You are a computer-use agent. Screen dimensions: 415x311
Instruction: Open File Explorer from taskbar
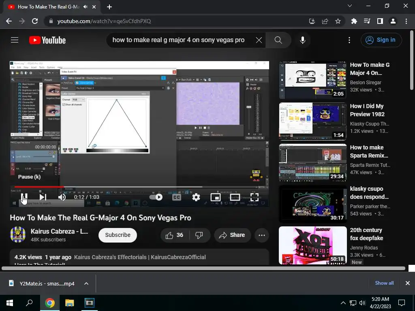(70, 303)
